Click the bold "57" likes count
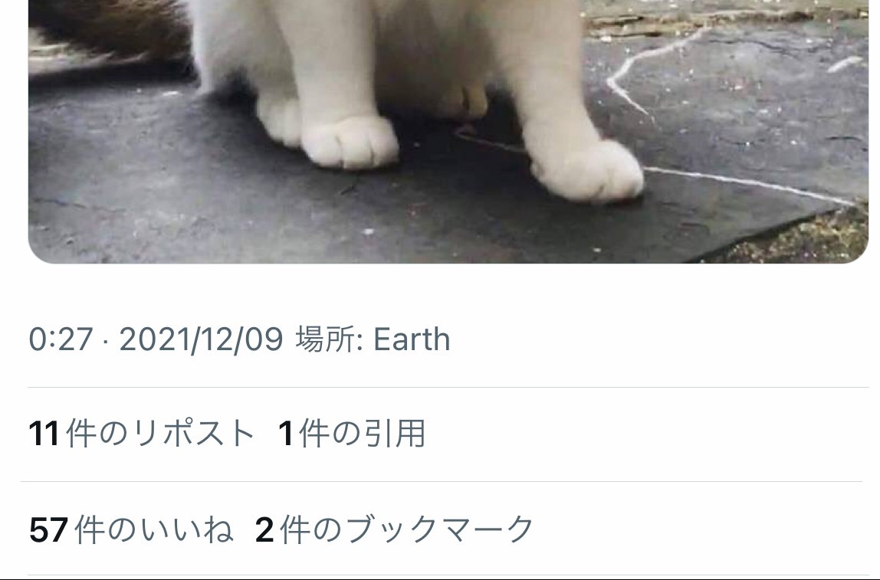The width and height of the screenshot is (880, 580). coord(49,530)
